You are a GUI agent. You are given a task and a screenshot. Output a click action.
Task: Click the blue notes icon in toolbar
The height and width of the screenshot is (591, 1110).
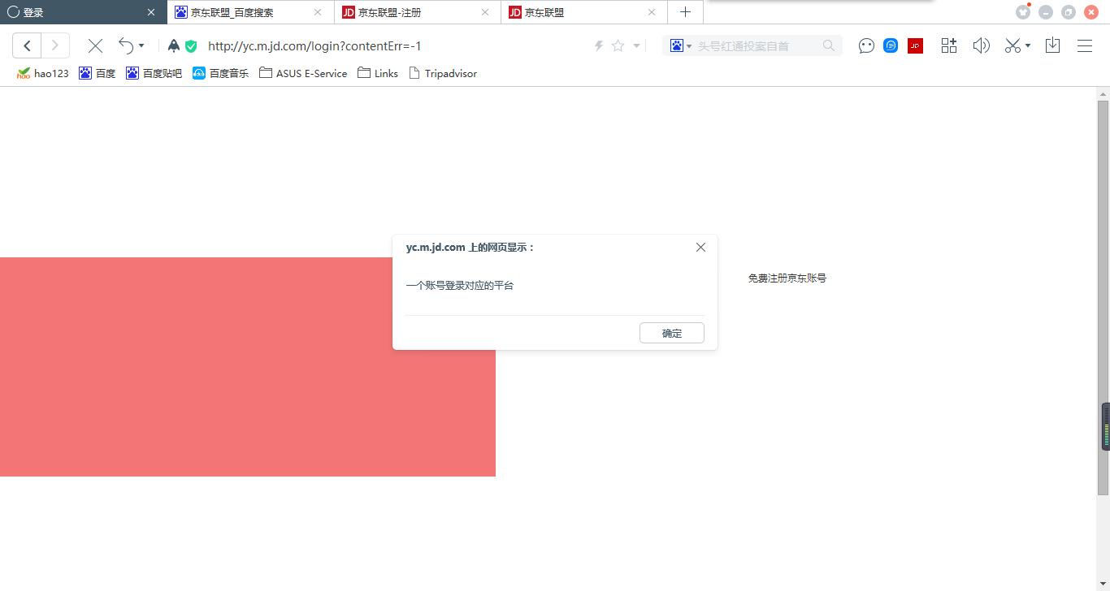891,45
